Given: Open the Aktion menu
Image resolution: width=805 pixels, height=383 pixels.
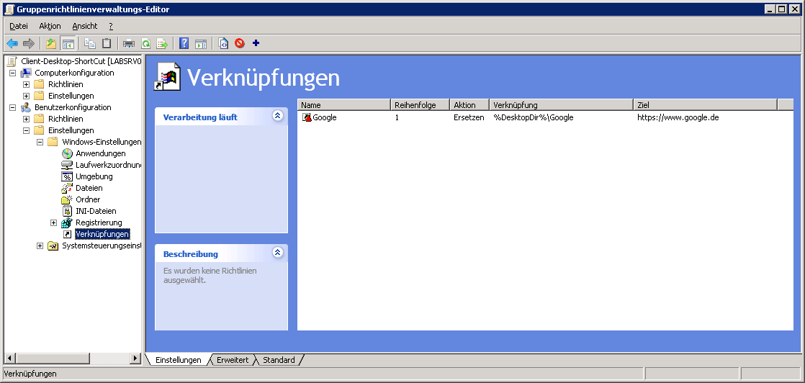Looking at the screenshot, I should click(x=50, y=26).
